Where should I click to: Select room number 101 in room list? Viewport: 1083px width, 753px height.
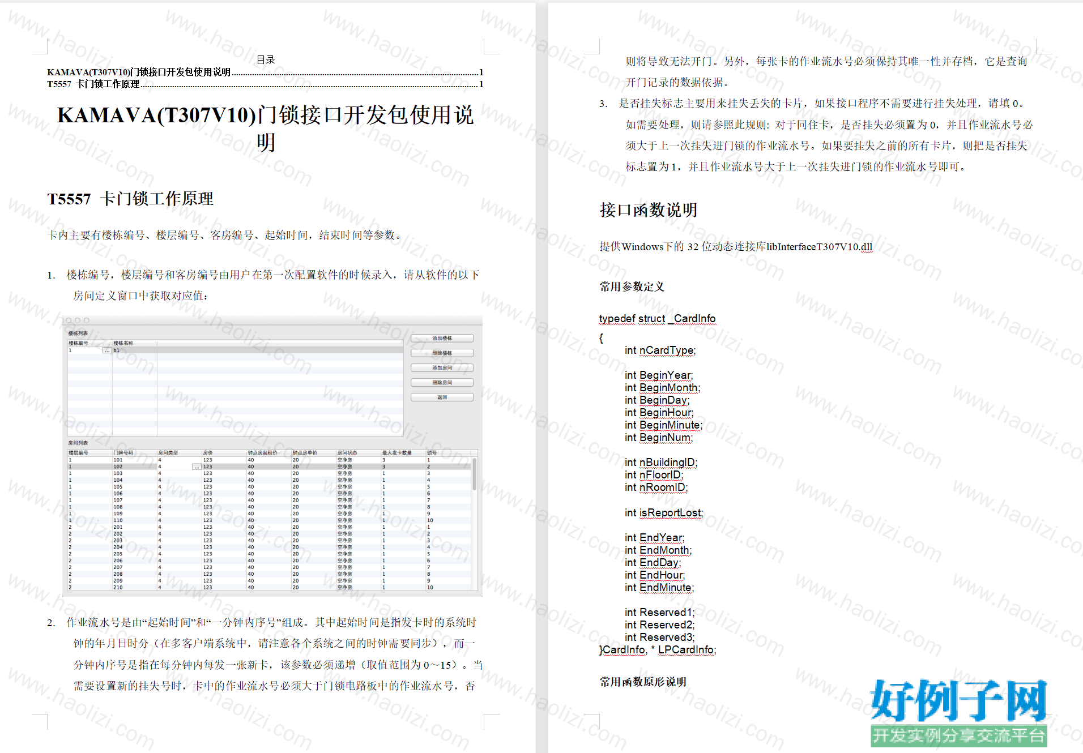pyautogui.click(x=118, y=460)
